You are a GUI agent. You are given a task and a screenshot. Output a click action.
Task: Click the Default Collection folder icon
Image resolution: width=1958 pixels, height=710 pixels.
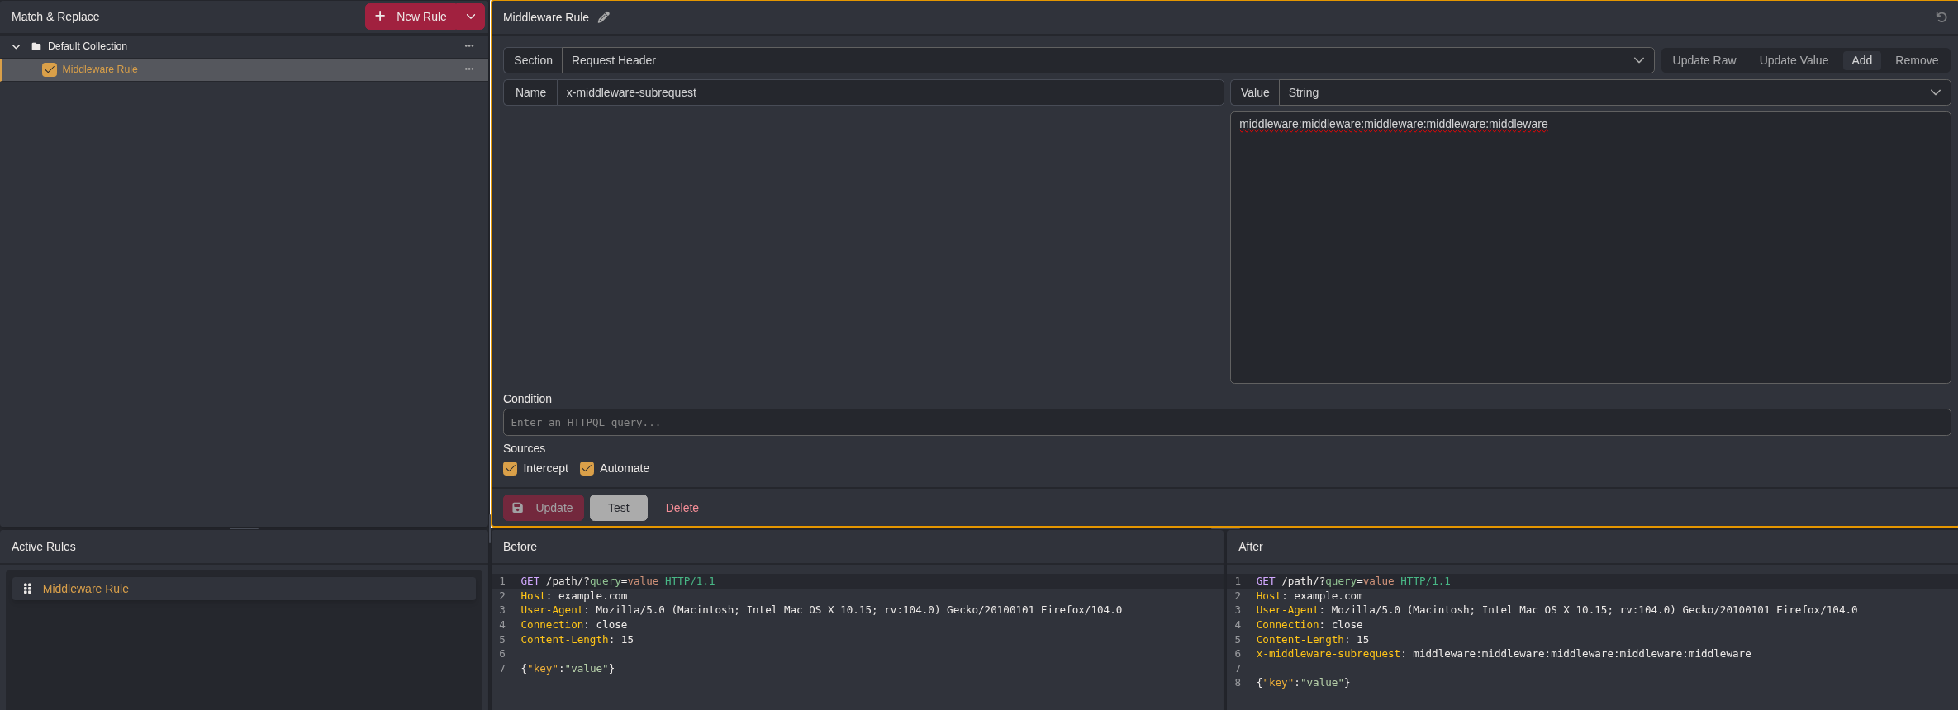[36, 46]
